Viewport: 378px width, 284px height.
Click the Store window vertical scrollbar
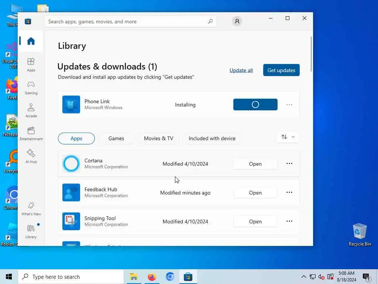[x=311, y=54]
